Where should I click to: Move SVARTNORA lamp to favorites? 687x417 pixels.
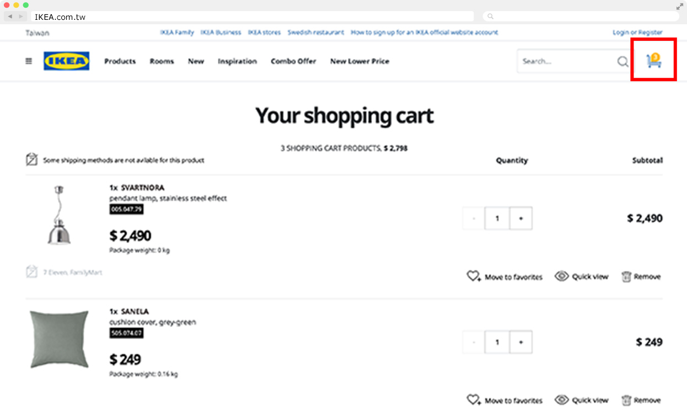coord(504,277)
